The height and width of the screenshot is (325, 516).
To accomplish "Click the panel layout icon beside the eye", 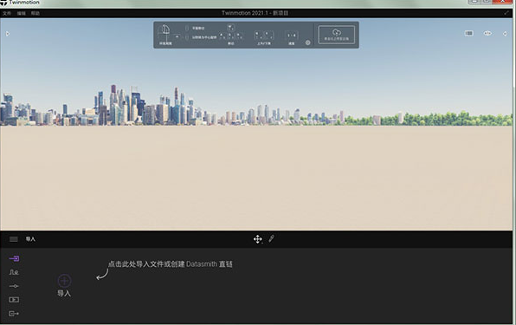I will pyautogui.click(x=469, y=33).
